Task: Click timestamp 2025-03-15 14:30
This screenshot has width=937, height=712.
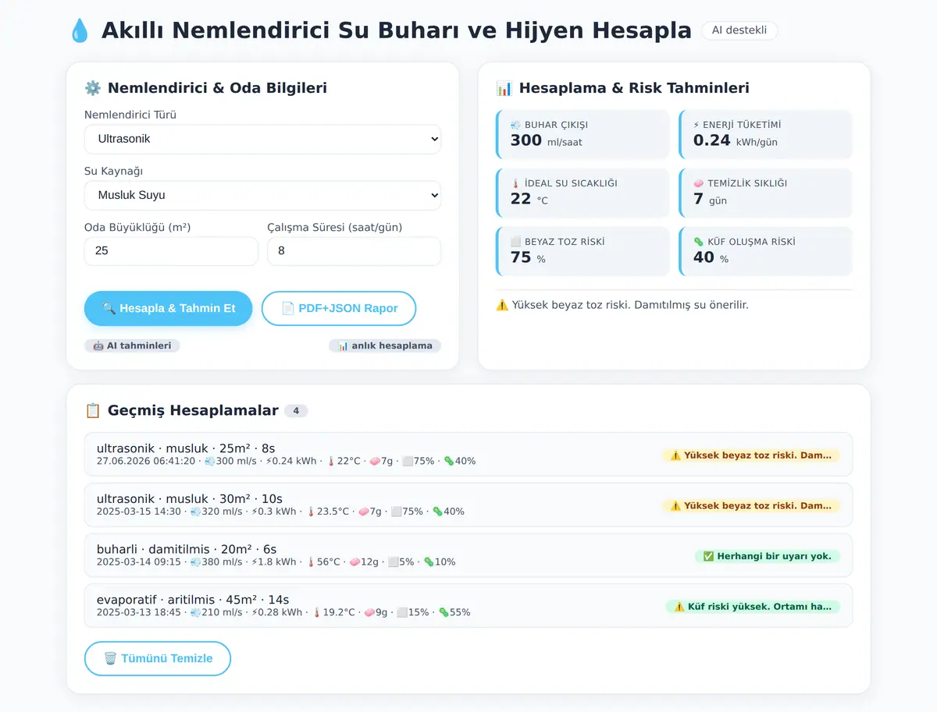Action: 139,512
